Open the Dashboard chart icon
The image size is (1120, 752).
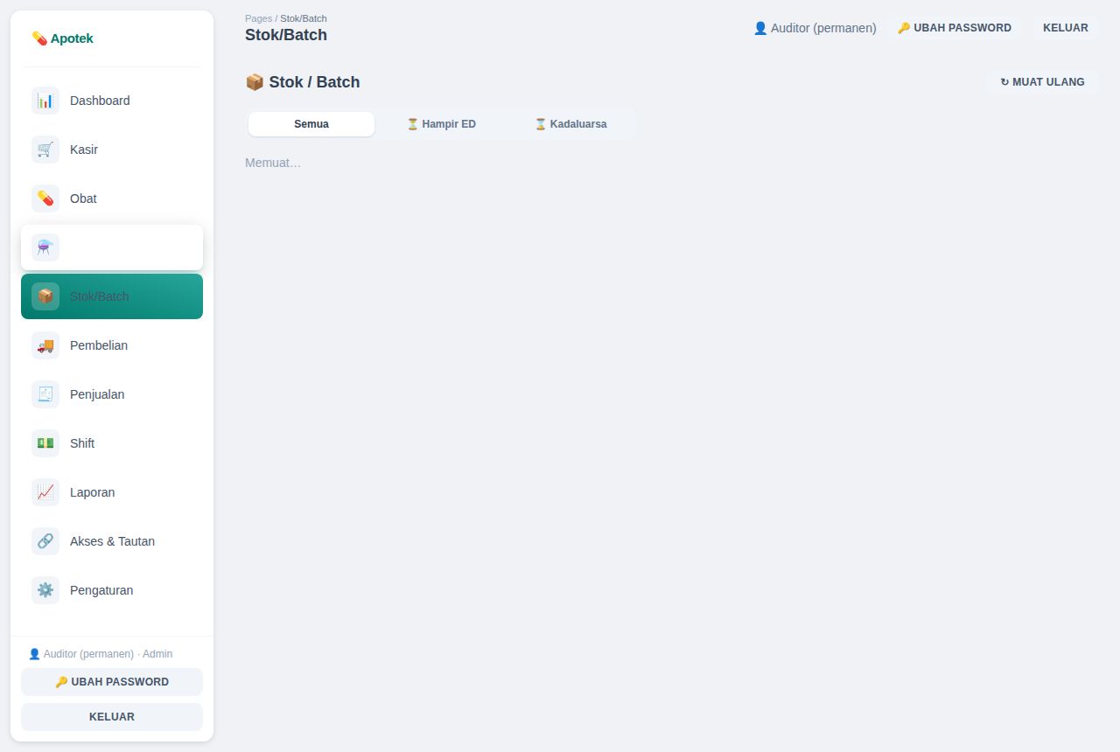pyautogui.click(x=45, y=101)
